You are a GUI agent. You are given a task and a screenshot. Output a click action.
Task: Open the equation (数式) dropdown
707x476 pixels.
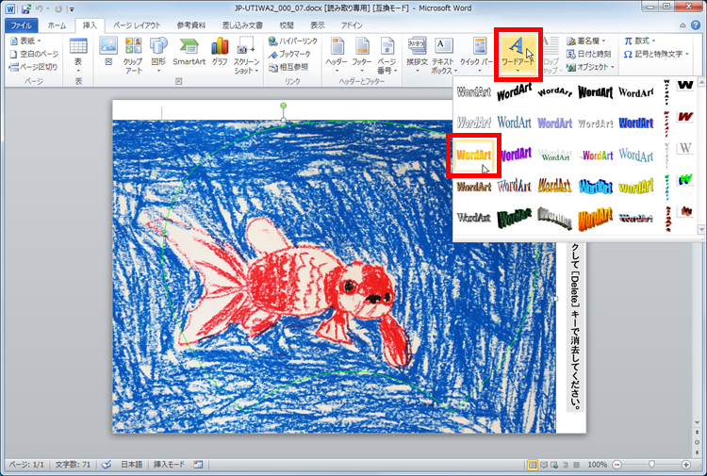[x=640, y=41]
